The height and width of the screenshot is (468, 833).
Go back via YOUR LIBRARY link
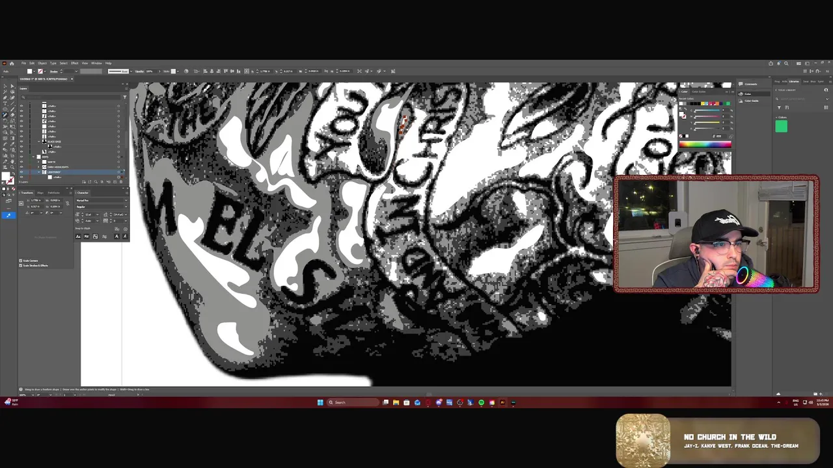click(785, 90)
